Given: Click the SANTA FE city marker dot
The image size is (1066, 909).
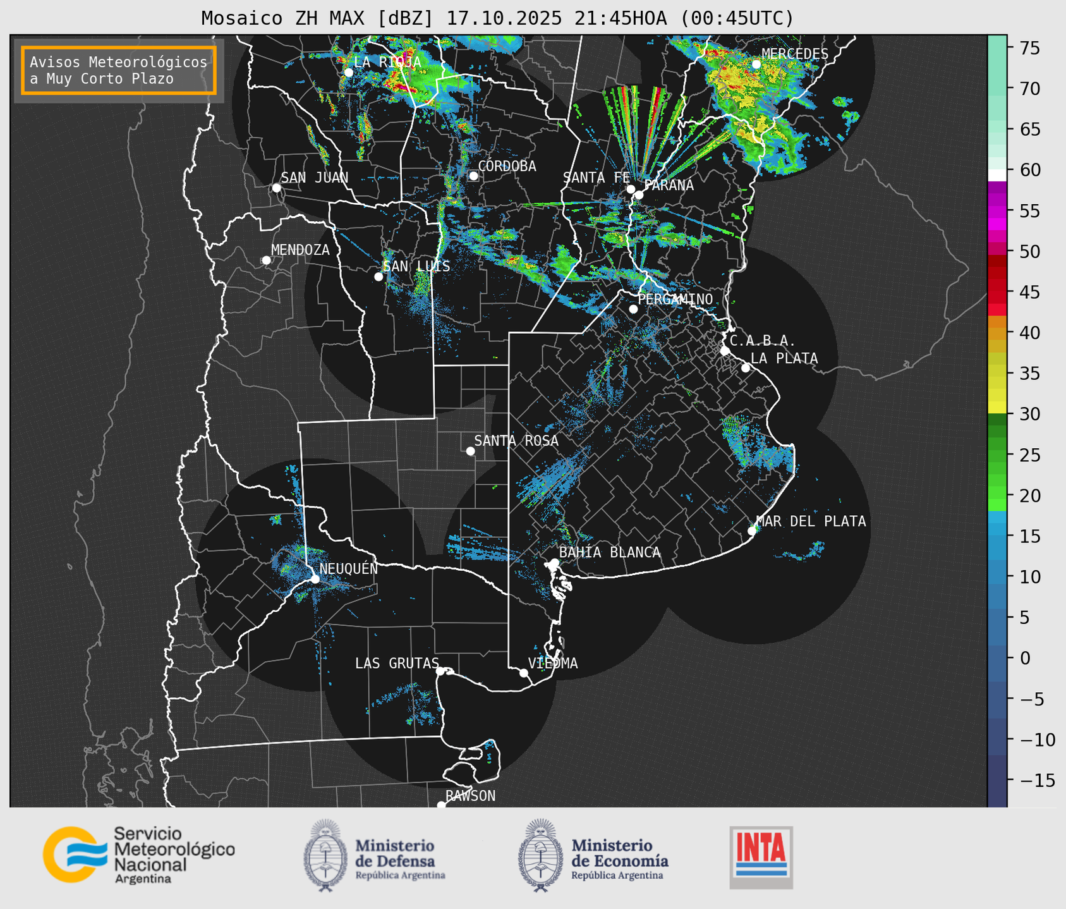Looking at the screenshot, I should pyautogui.click(x=630, y=189).
